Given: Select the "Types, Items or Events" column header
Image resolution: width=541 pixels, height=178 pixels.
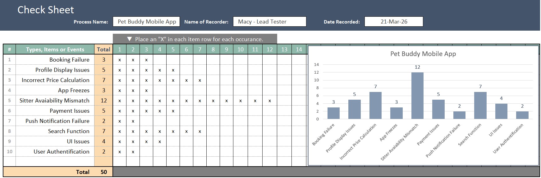Looking at the screenshot, I should pyautogui.click(x=55, y=50).
